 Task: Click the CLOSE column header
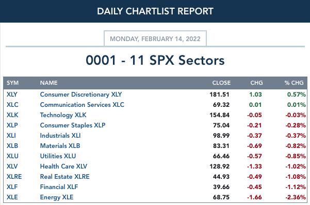[x=221, y=83]
